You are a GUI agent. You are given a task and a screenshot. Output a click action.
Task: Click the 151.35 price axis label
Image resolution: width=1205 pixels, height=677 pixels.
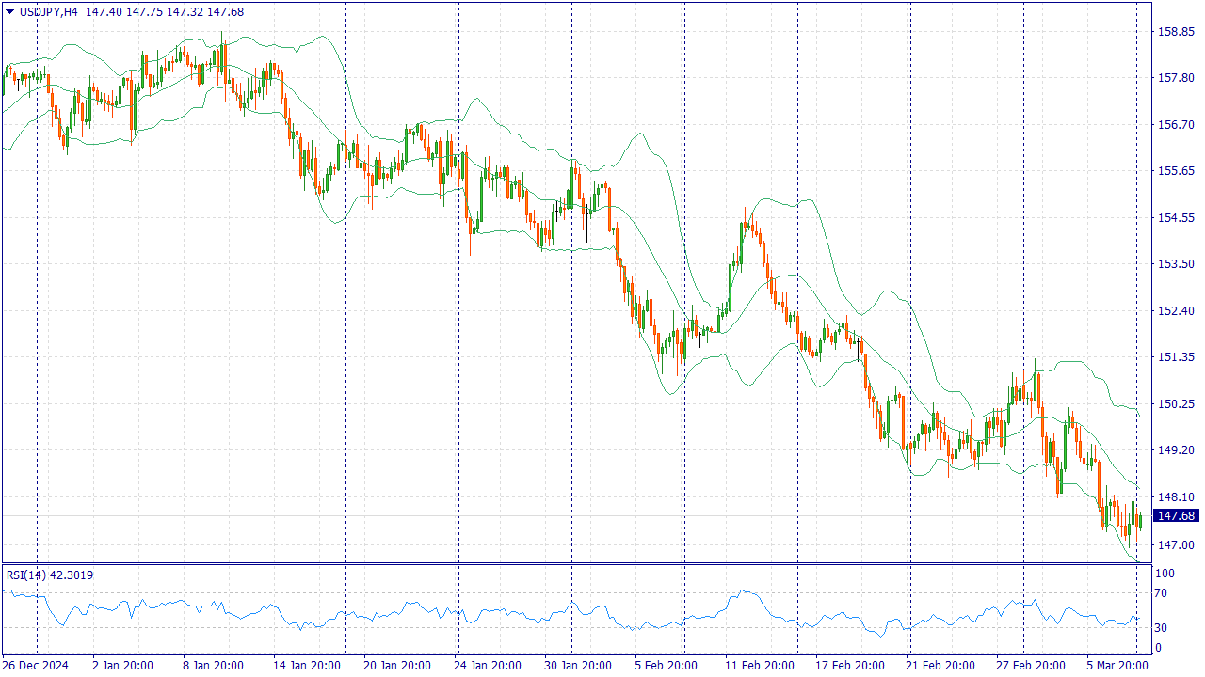(1176, 357)
